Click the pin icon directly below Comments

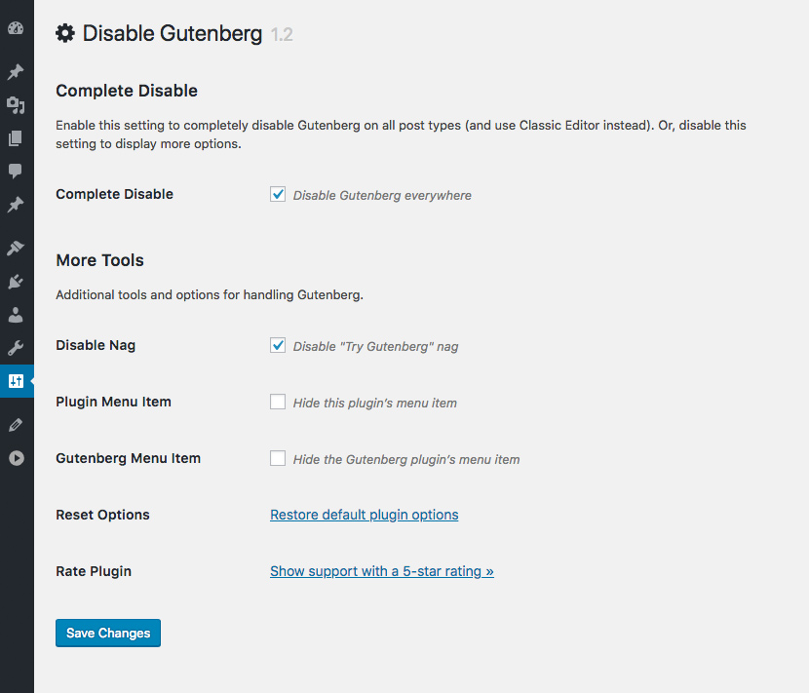point(16,205)
